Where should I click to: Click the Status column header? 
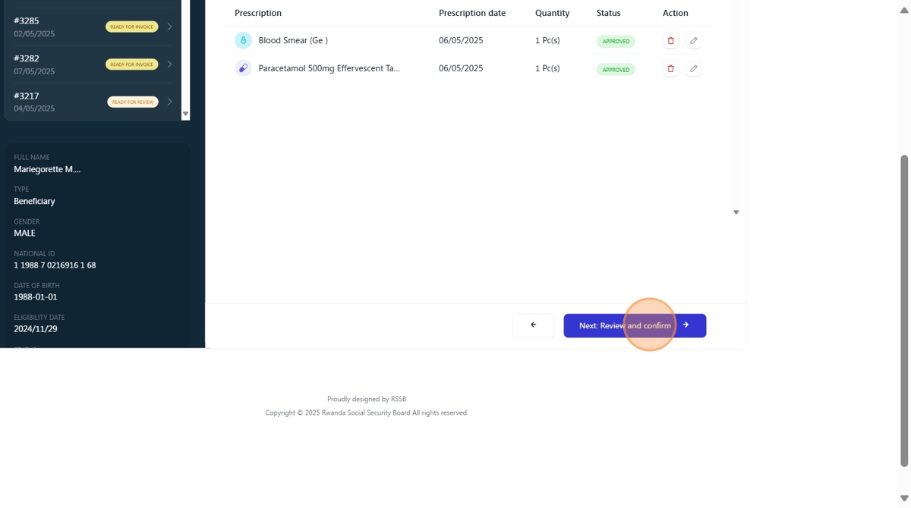[x=609, y=13]
